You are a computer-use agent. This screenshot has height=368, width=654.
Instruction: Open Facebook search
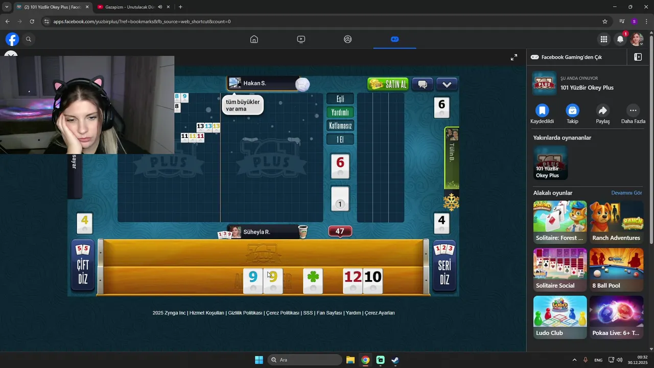[x=29, y=39]
